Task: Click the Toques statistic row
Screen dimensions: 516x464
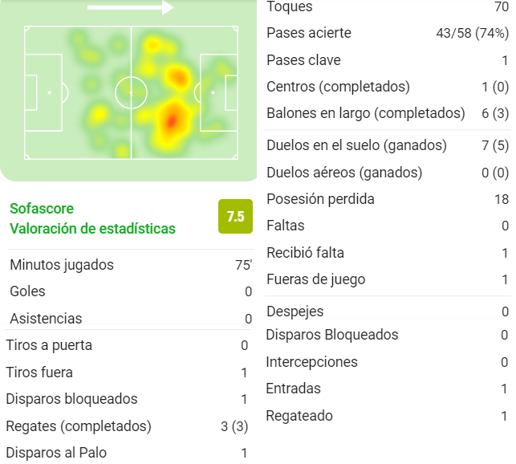Action: pos(388,6)
